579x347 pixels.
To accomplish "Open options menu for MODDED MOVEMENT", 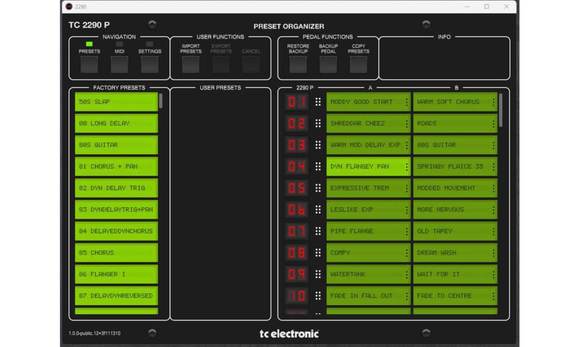I will click(493, 188).
